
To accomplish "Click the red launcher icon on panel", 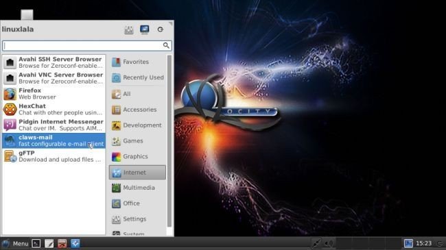I will click(x=62, y=243).
